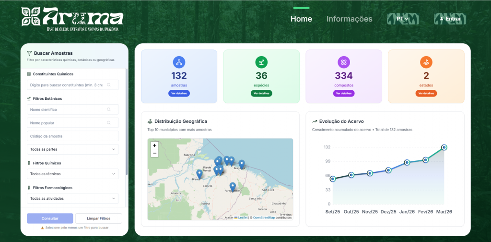Click the green espécies plant icon
Viewport: 491px width, 242px height.
[261, 62]
